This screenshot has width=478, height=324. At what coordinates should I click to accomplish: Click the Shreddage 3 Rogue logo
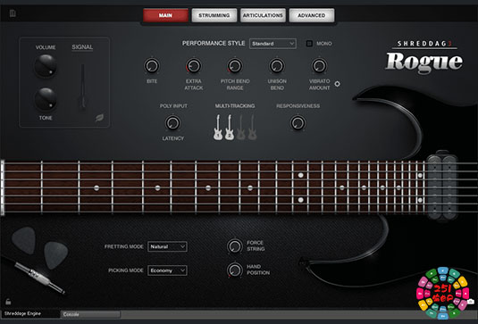424,57
